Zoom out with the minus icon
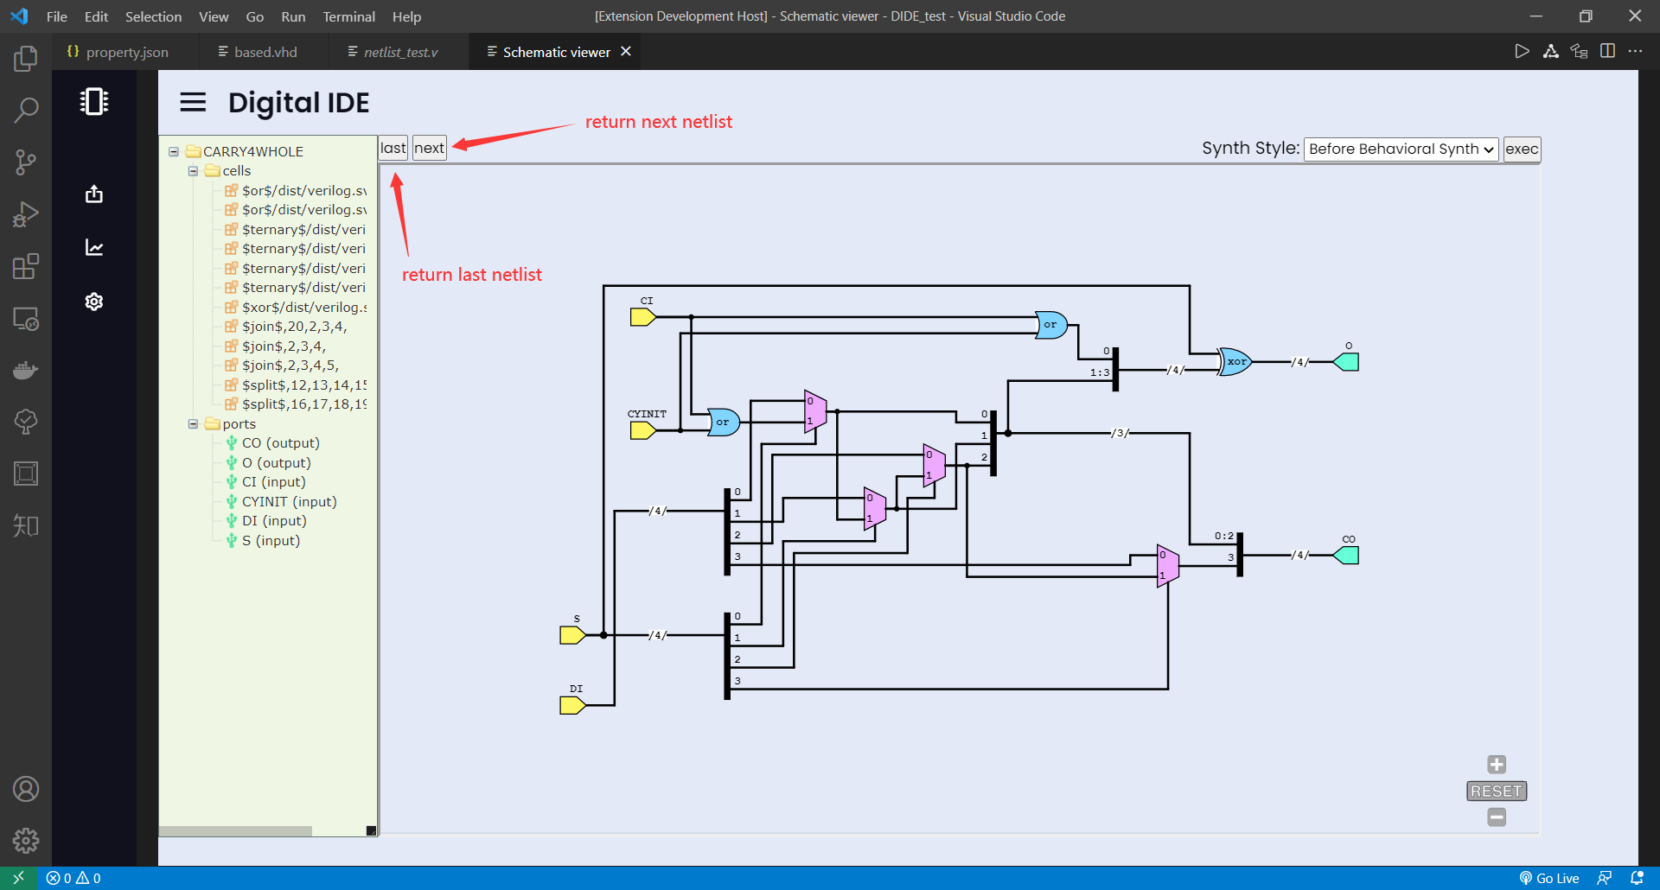 1497,817
